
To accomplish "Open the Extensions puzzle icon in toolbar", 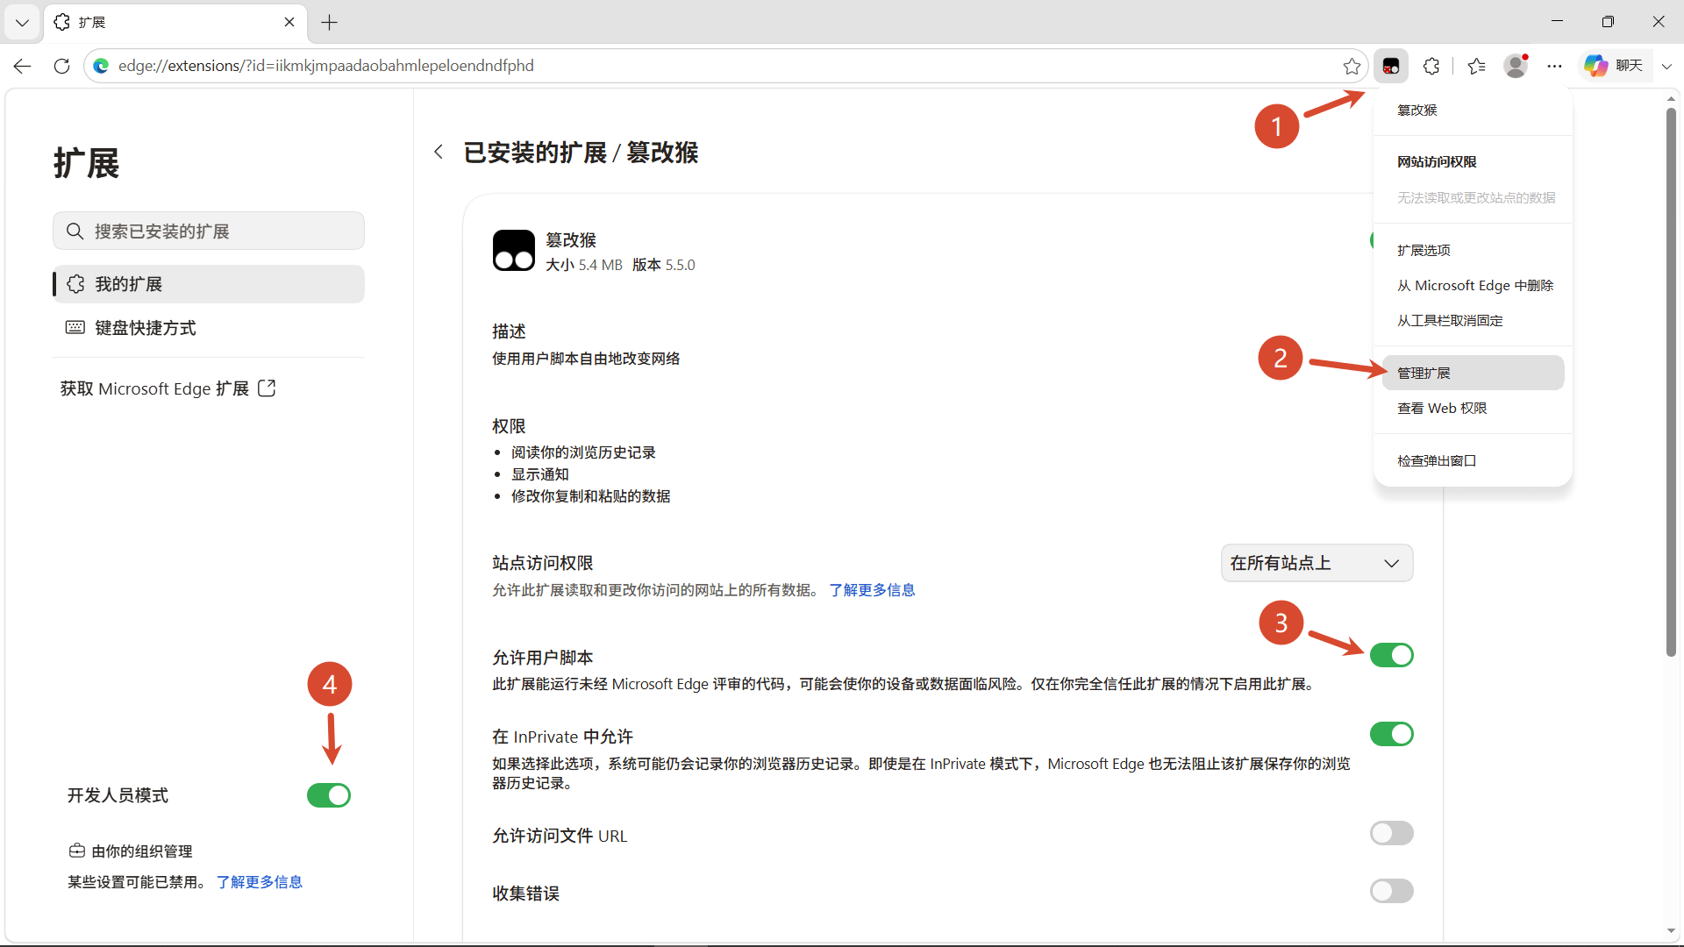I will tap(1431, 66).
